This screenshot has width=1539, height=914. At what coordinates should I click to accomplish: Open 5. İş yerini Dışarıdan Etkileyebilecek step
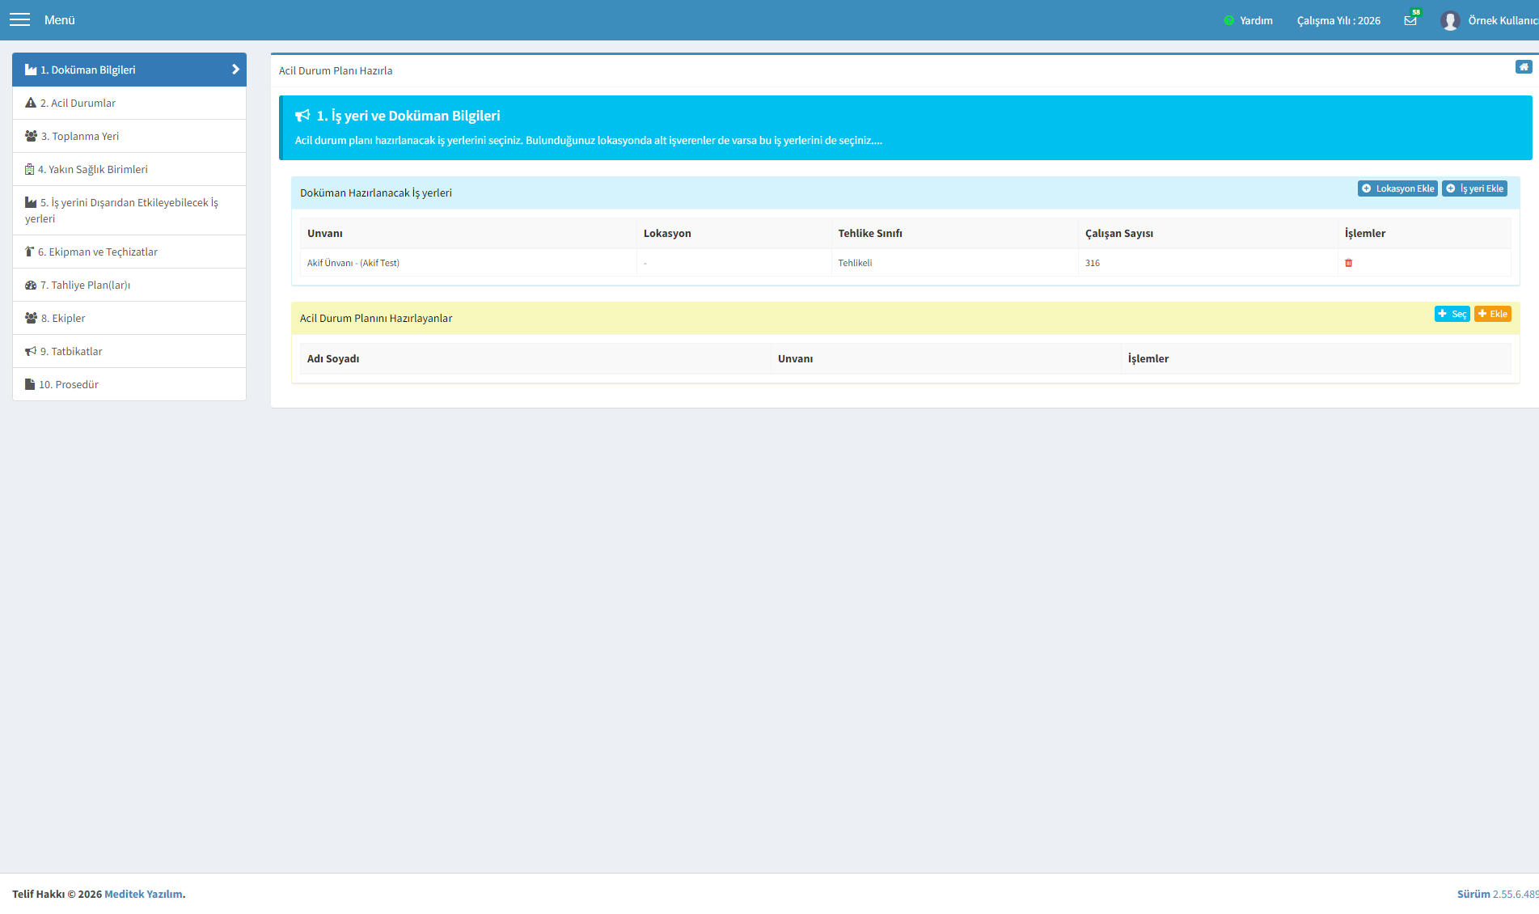(129, 210)
